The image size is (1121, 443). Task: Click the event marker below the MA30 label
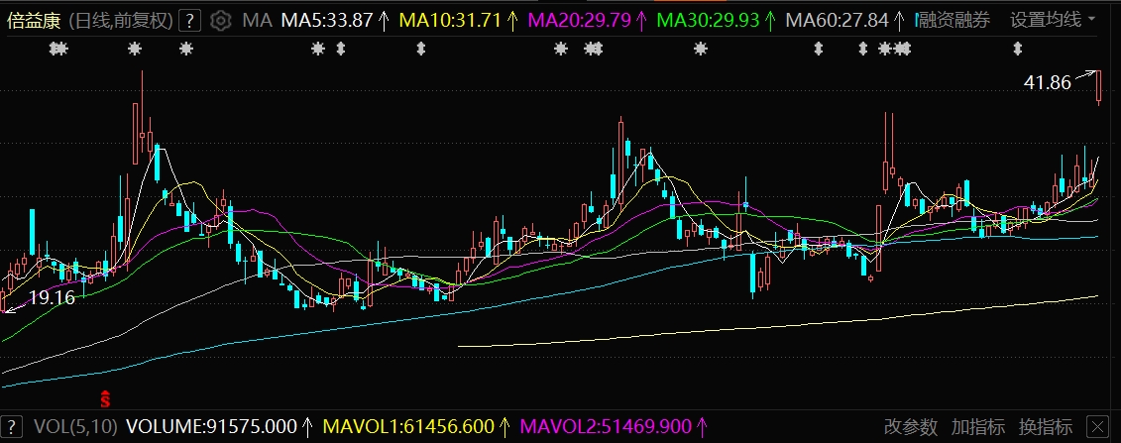702,49
